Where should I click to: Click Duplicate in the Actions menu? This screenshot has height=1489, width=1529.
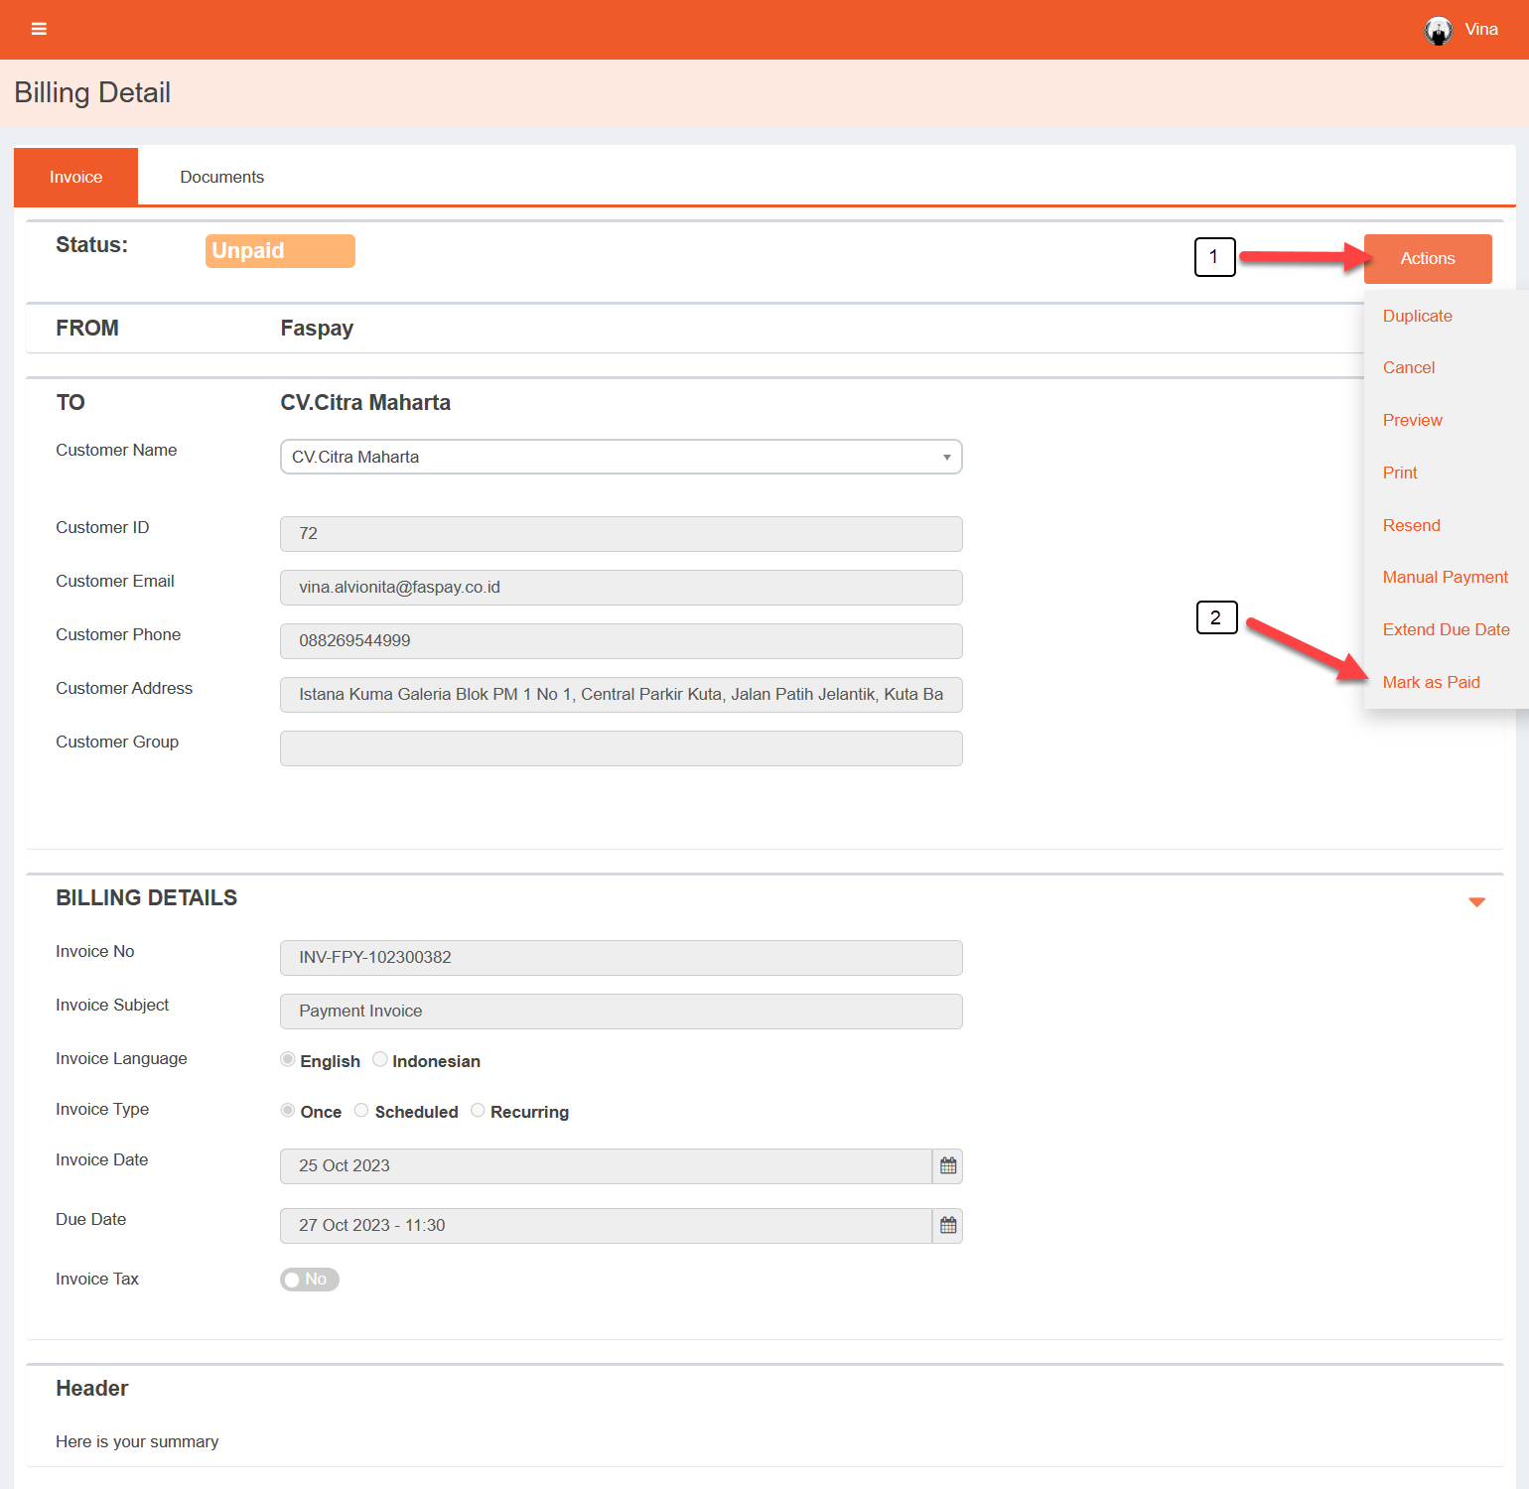pos(1417,316)
